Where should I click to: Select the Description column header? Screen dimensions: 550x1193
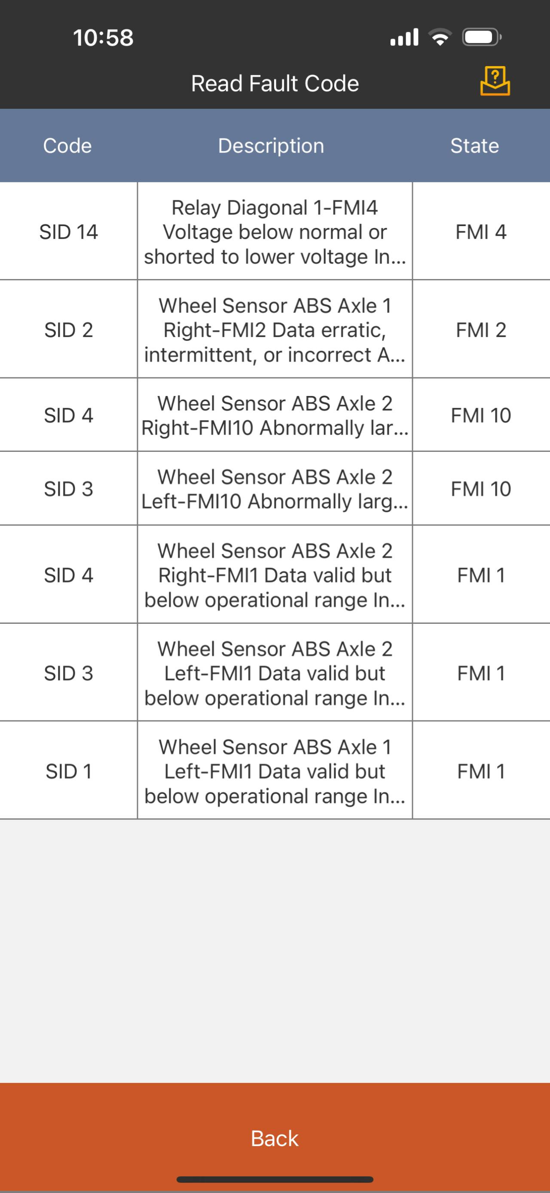click(271, 145)
